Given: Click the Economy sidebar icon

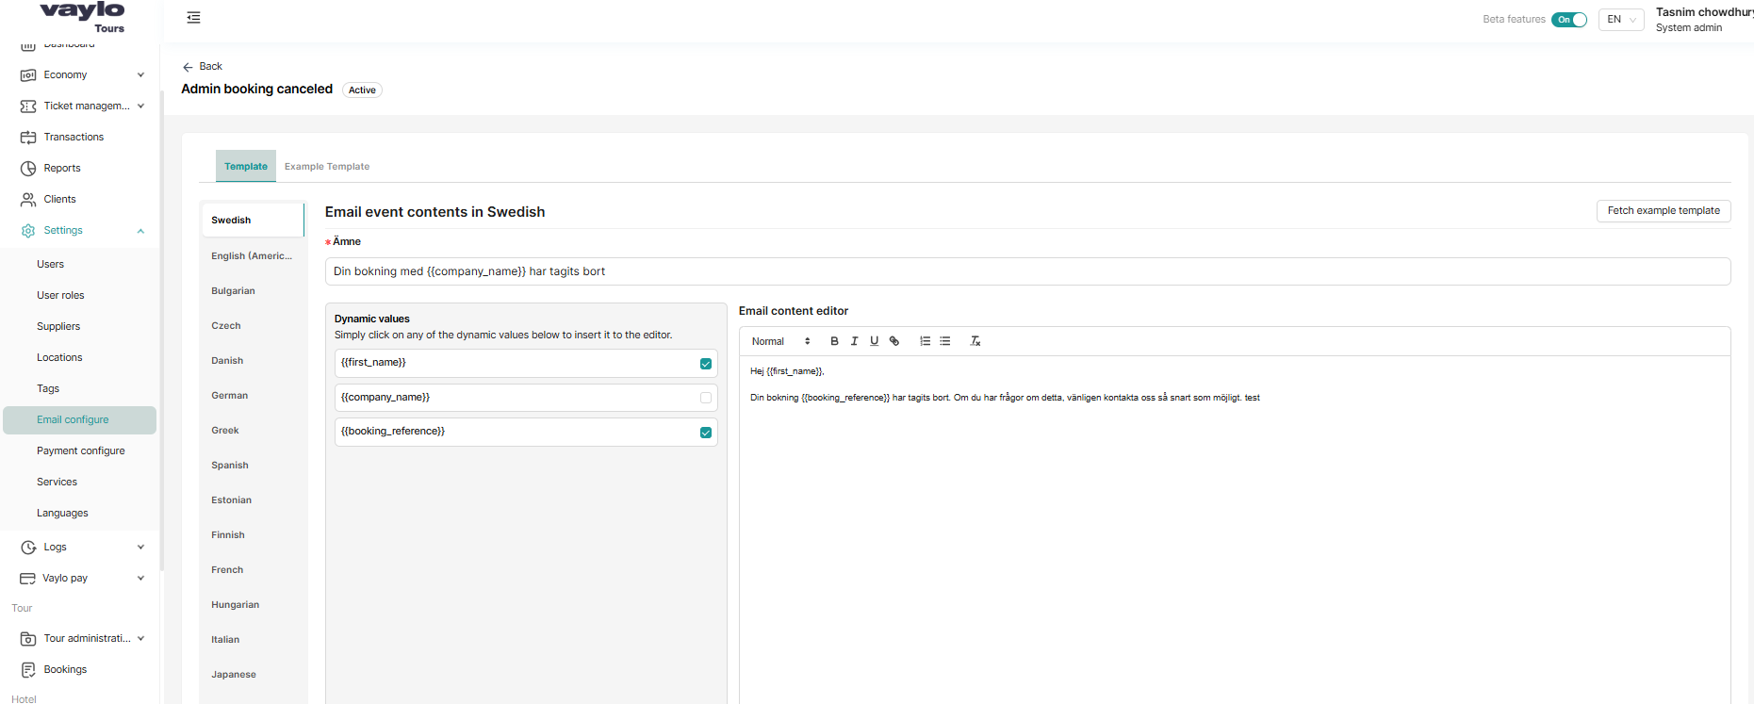Looking at the screenshot, I should click(x=28, y=75).
